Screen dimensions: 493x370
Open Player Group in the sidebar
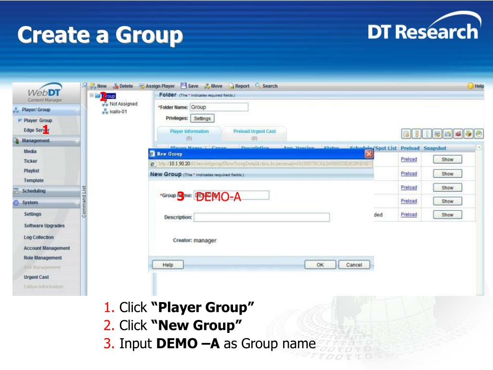click(38, 120)
